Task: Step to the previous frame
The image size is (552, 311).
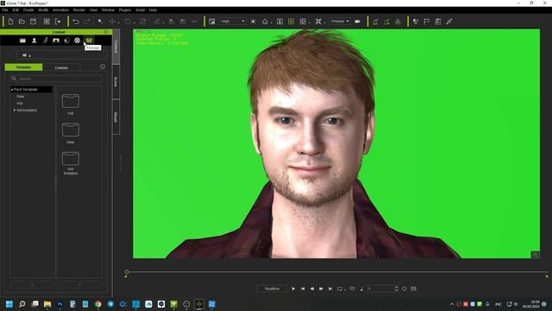Action: point(312,289)
